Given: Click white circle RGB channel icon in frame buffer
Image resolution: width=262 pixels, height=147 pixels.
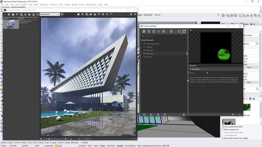Looking at the screenshot, I should point(78,15).
